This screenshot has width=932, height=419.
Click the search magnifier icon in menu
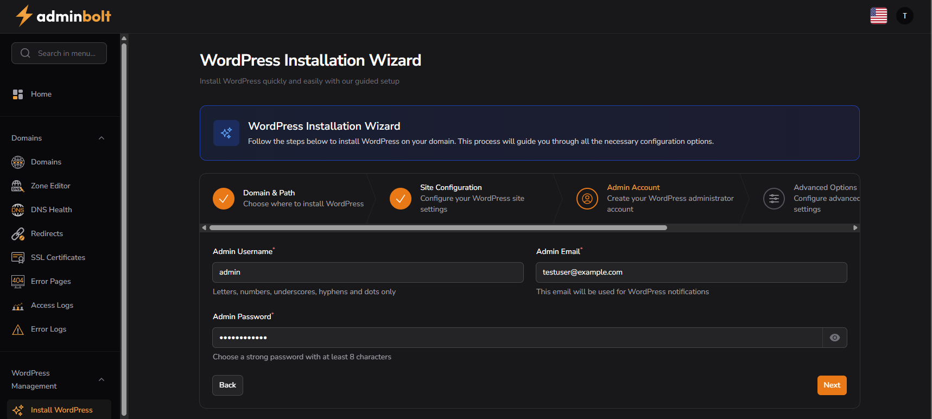click(25, 53)
